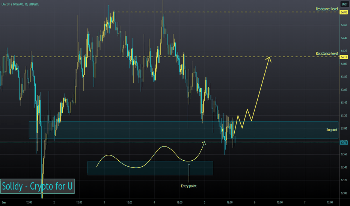Click the date label 3 on time axis
Image resolution: width=350 pixels, height=206 pixels.
coord(104,202)
